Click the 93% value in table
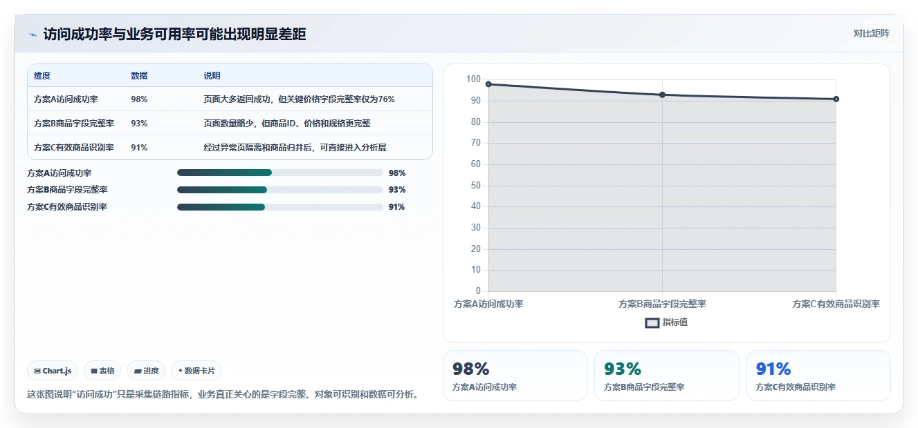The width and height of the screenshot is (918, 428). pyautogui.click(x=139, y=124)
